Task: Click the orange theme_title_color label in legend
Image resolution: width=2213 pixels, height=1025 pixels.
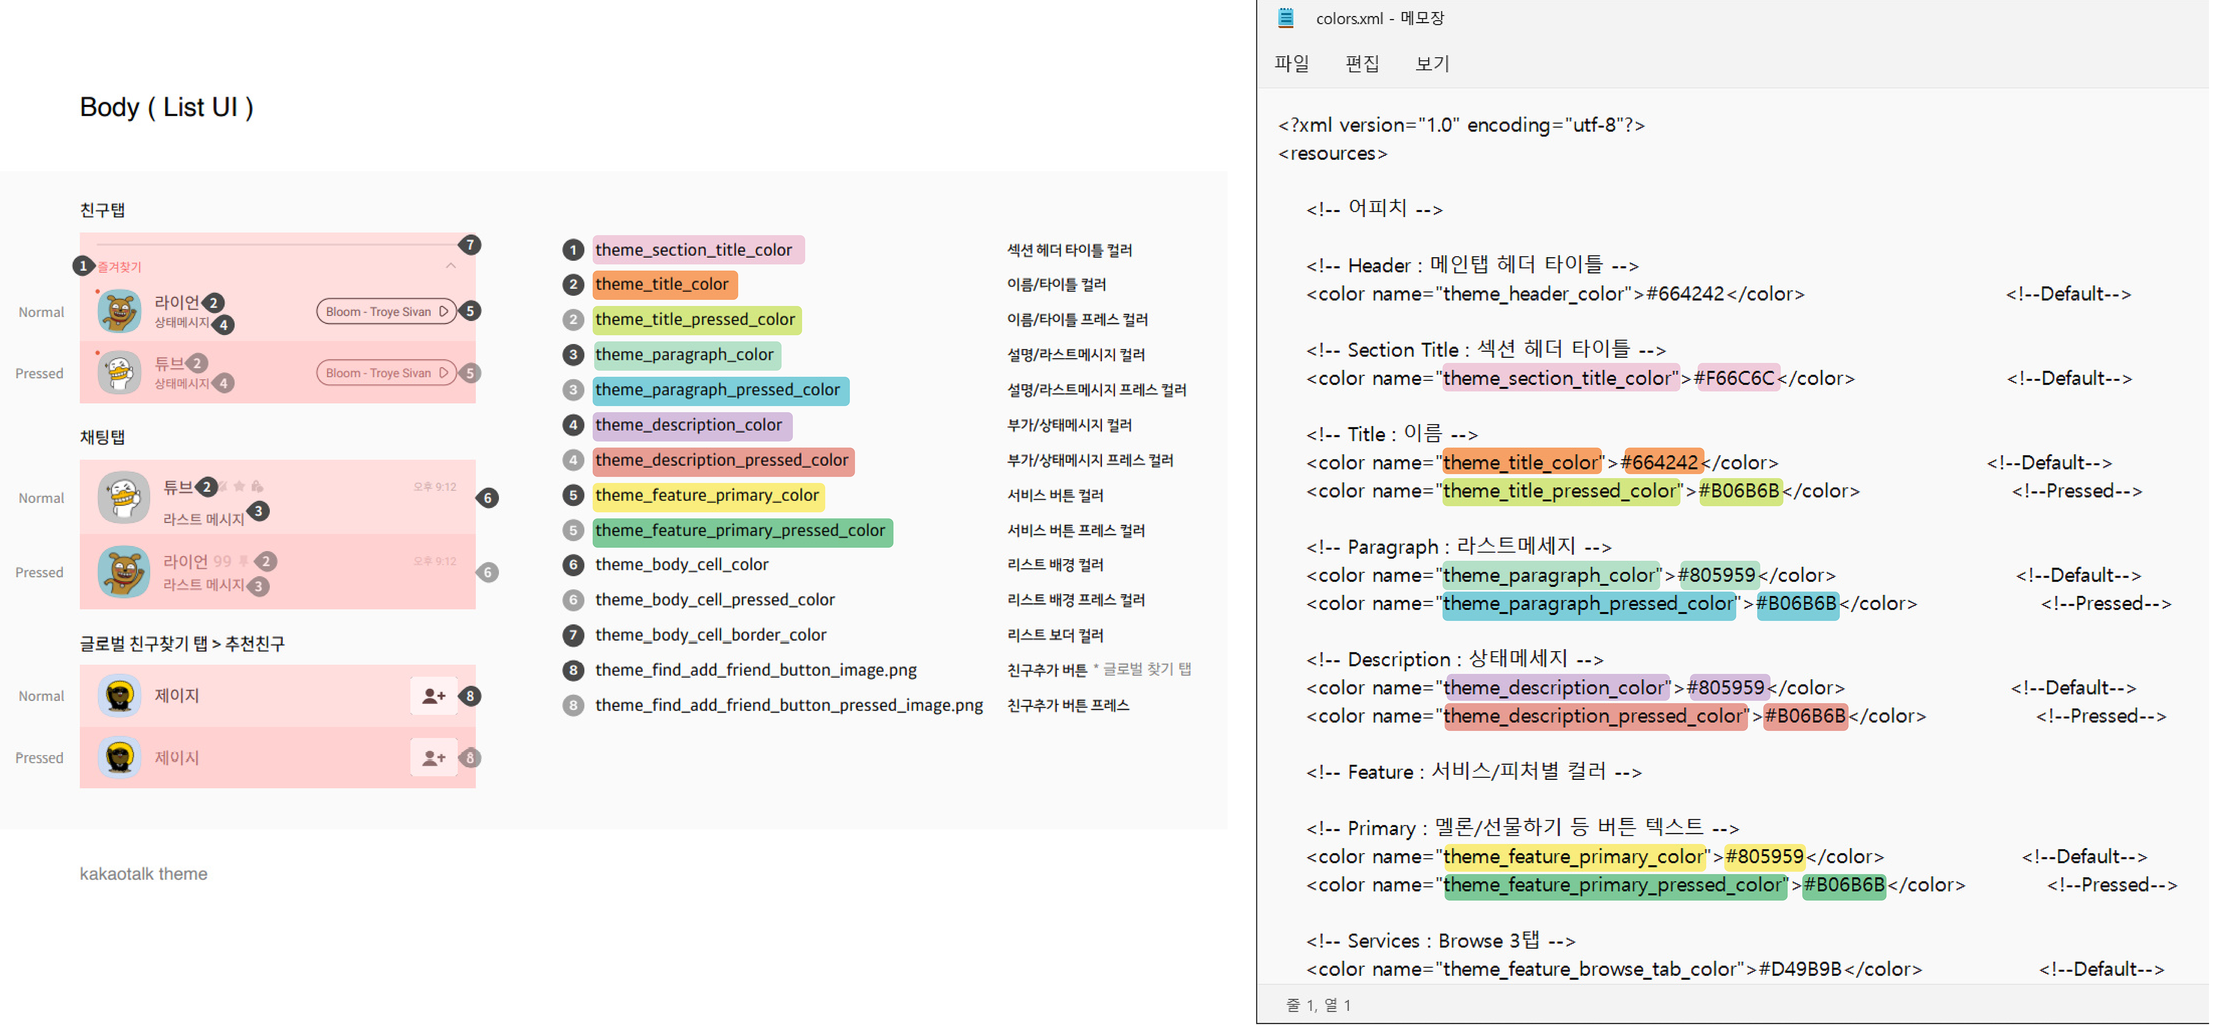Action: tap(664, 285)
